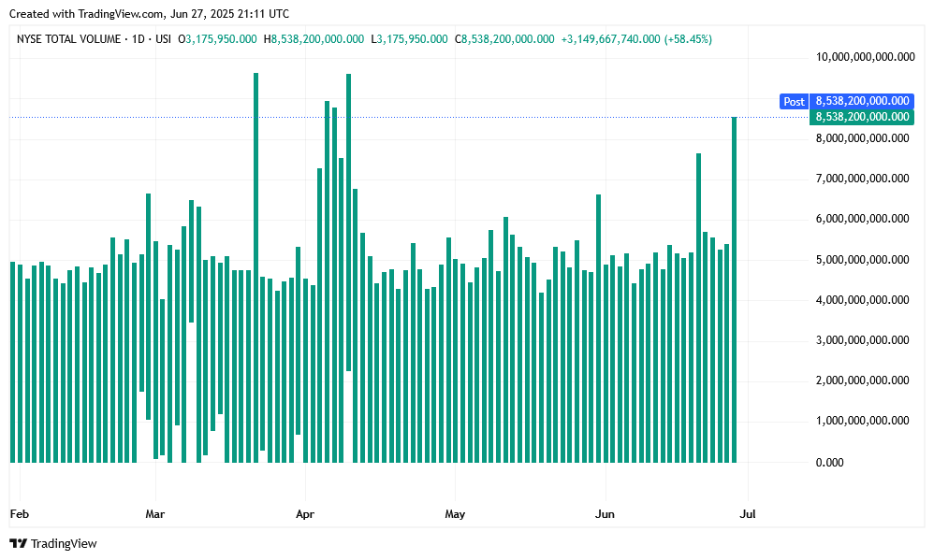934x560 pixels.
Task: Click the 8,000,000,000.000 axis label
Action: click(862, 138)
